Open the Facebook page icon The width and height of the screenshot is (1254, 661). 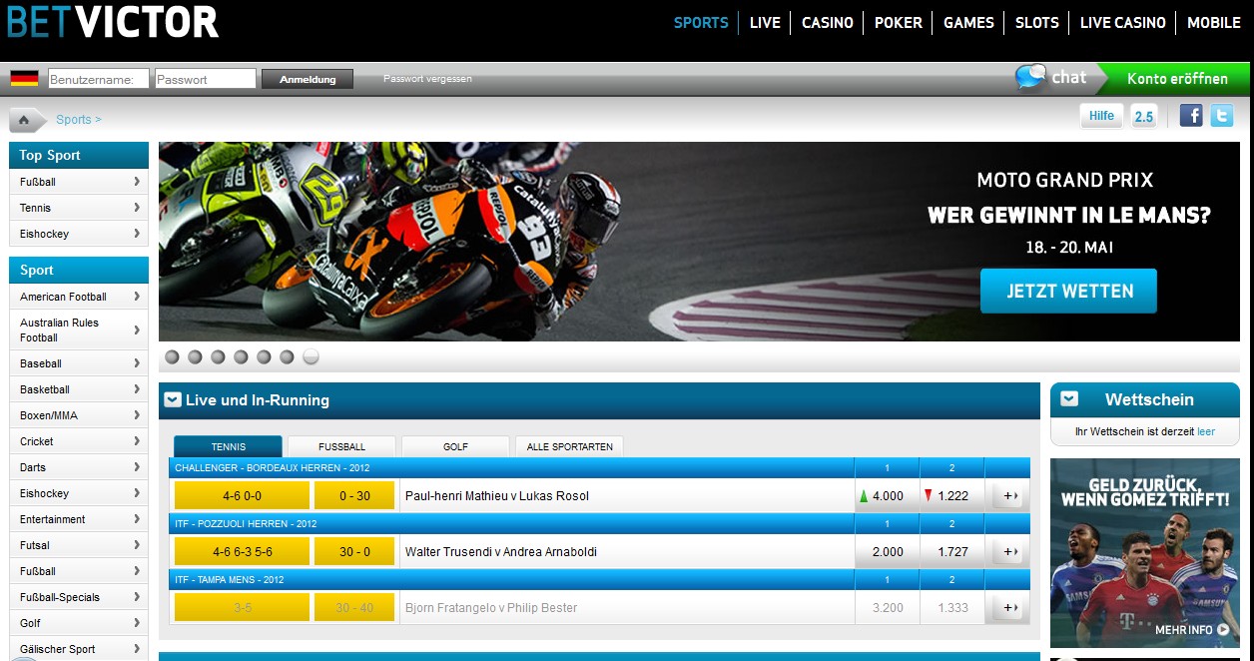pyautogui.click(x=1190, y=116)
